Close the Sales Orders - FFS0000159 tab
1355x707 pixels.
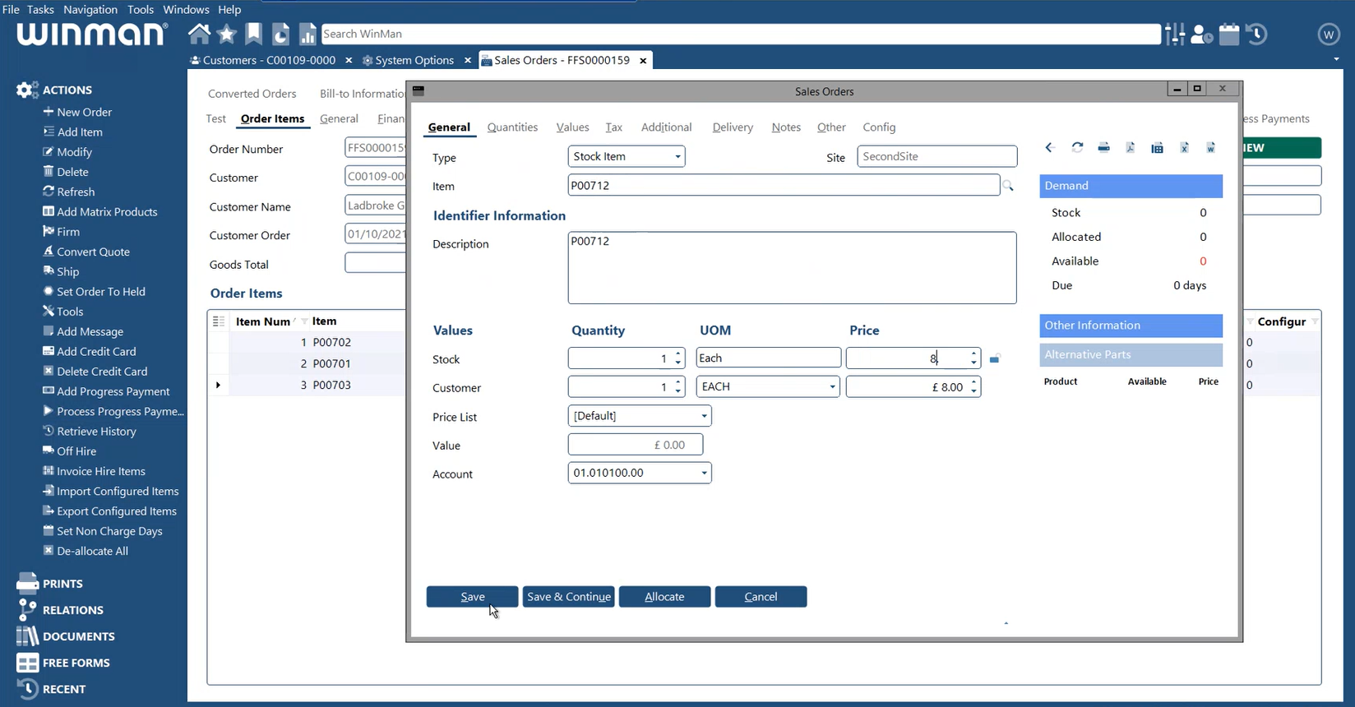coord(643,60)
